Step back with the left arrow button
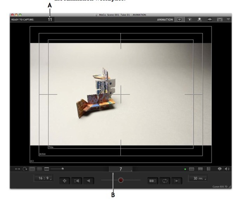 click(88, 181)
